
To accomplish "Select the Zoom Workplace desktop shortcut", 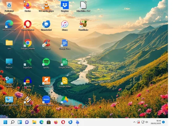I will pos(46,101).
